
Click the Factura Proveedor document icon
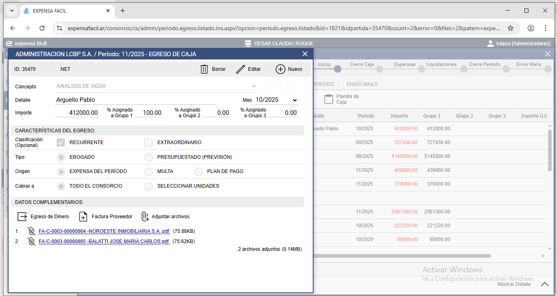click(x=83, y=217)
